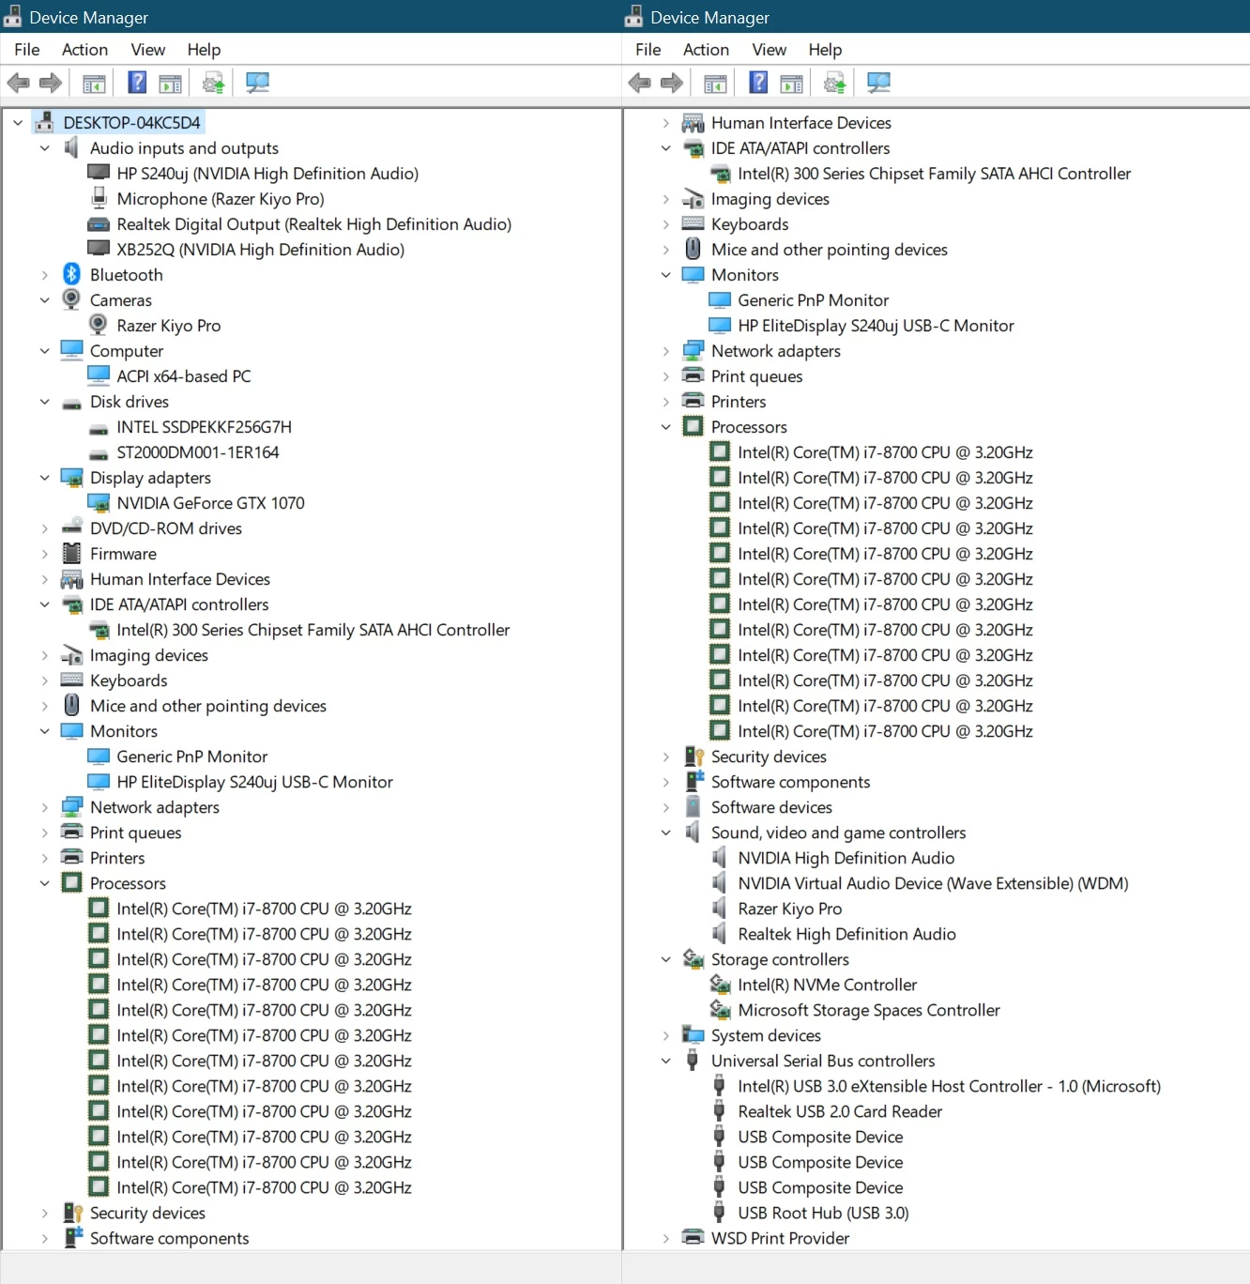Viewport: 1250px width, 1284px height.
Task: Click the DESKTOP-04KC5D4 computer icon
Action: (44, 122)
